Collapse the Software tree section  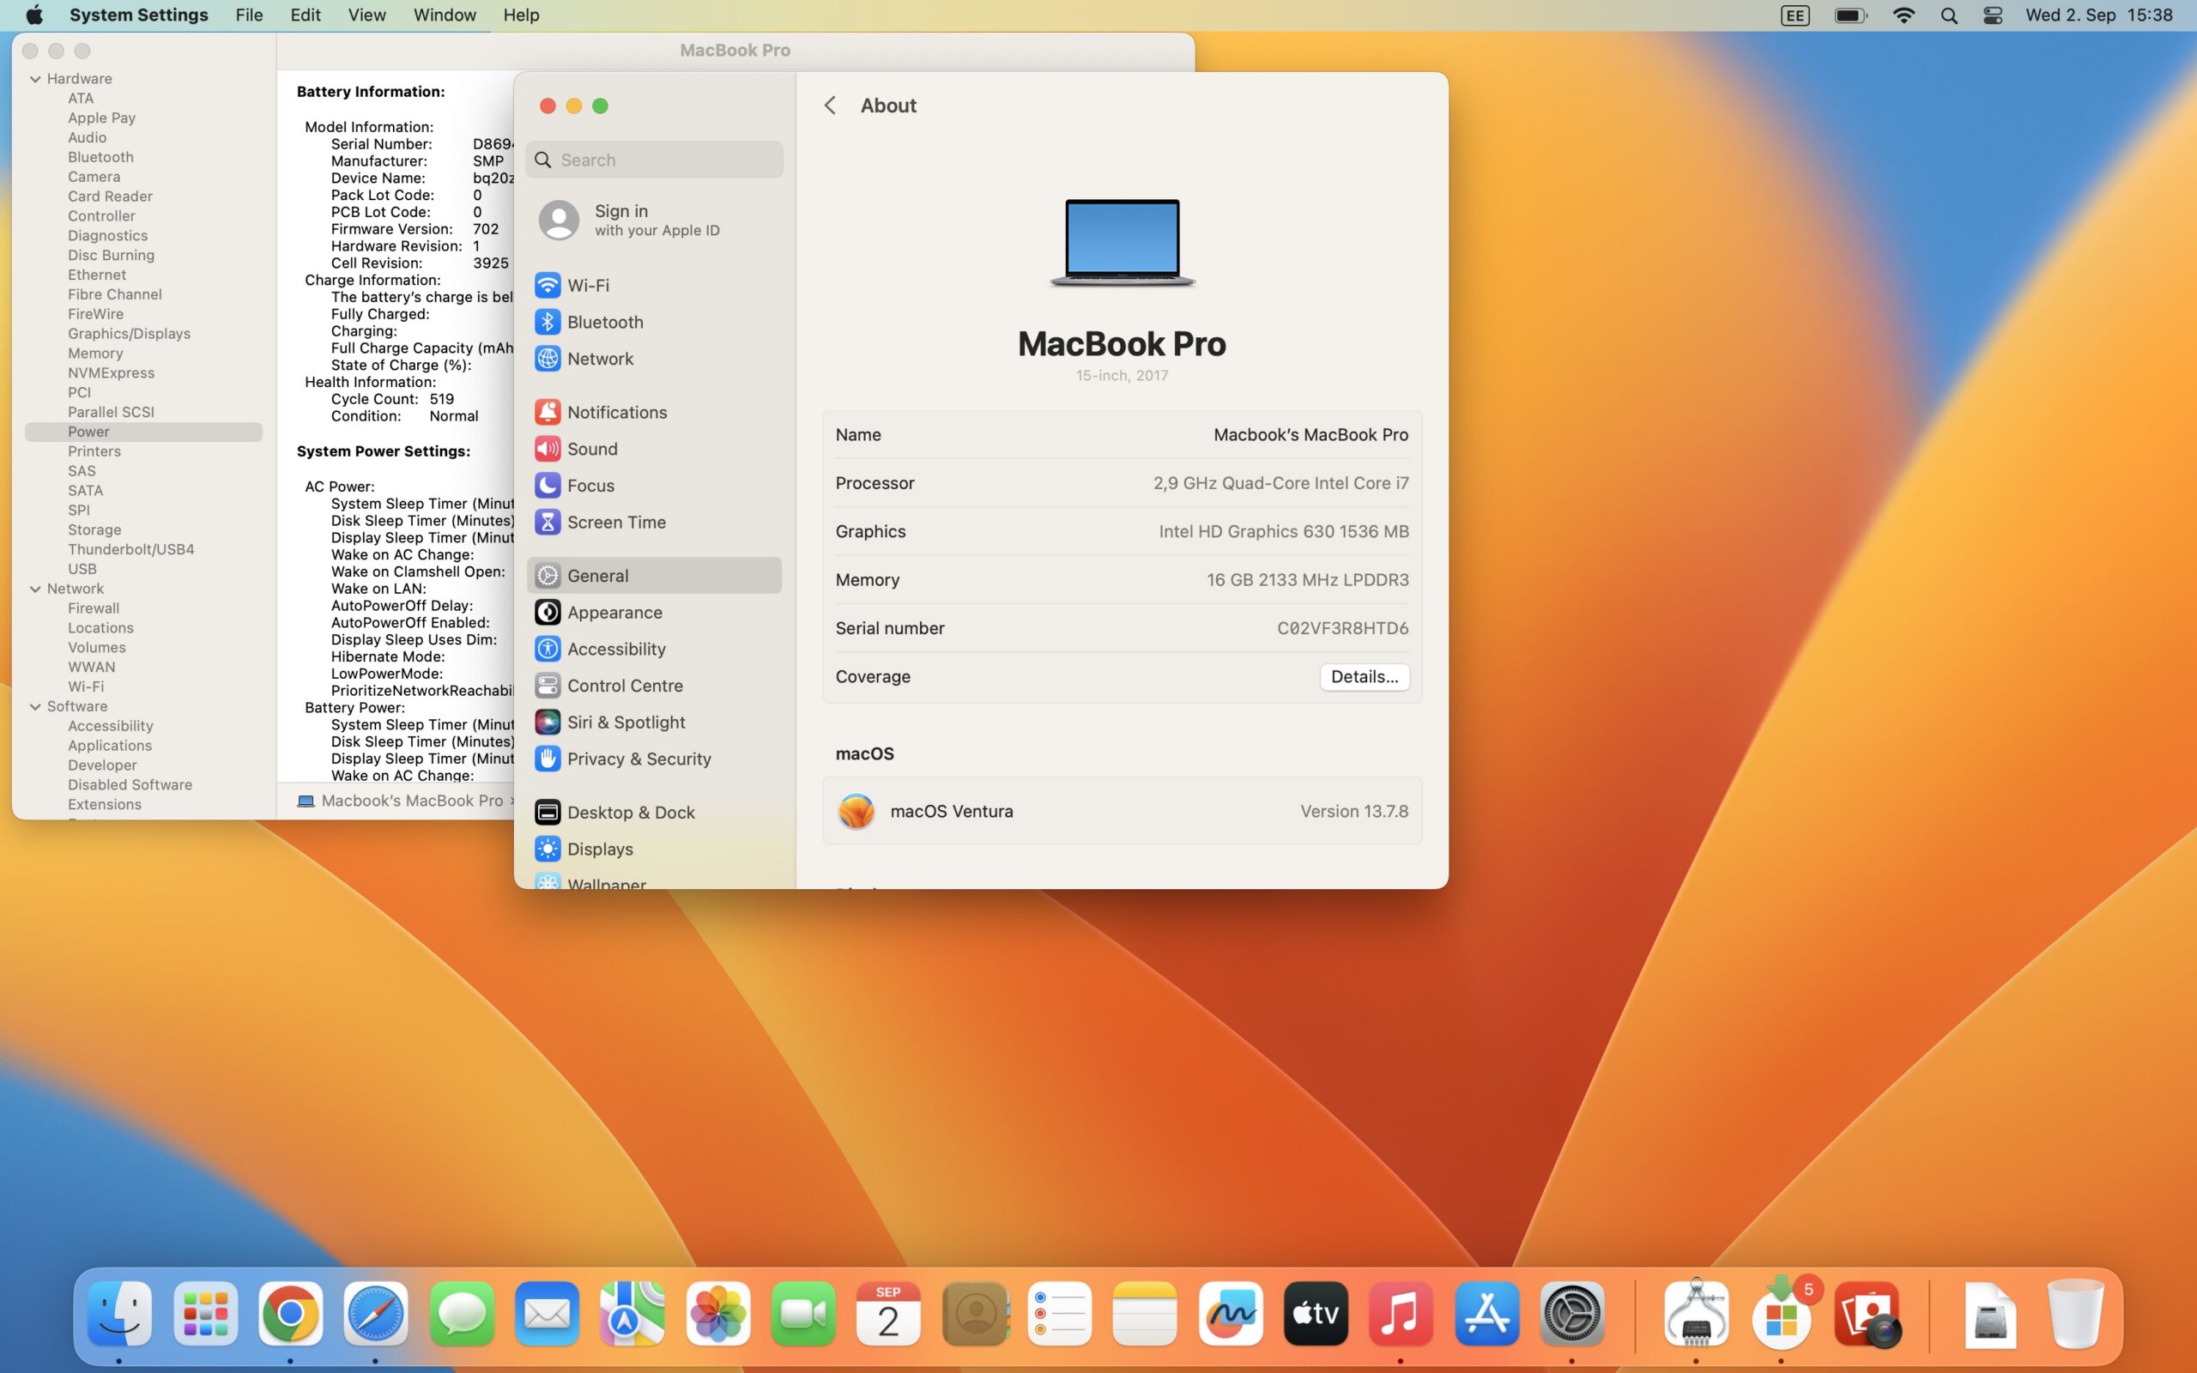tap(35, 706)
